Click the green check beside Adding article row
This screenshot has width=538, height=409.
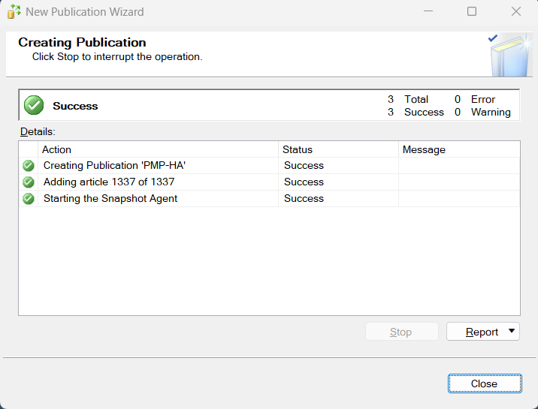click(x=29, y=182)
